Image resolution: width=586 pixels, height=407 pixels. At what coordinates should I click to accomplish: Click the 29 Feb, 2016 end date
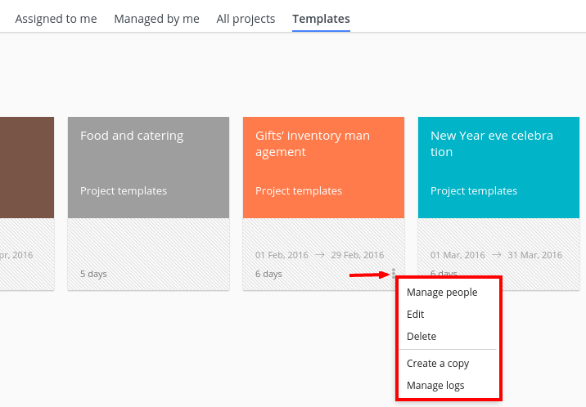pyautogui.click(x=358, y=255)
